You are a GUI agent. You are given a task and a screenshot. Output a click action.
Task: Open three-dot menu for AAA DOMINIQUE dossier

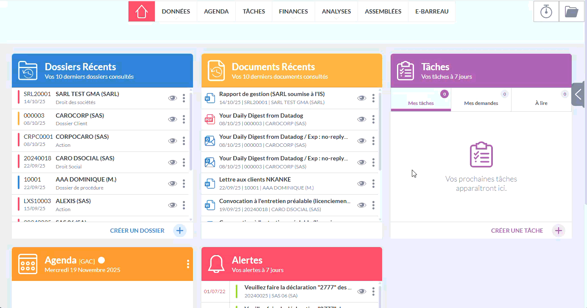[184, 184]
